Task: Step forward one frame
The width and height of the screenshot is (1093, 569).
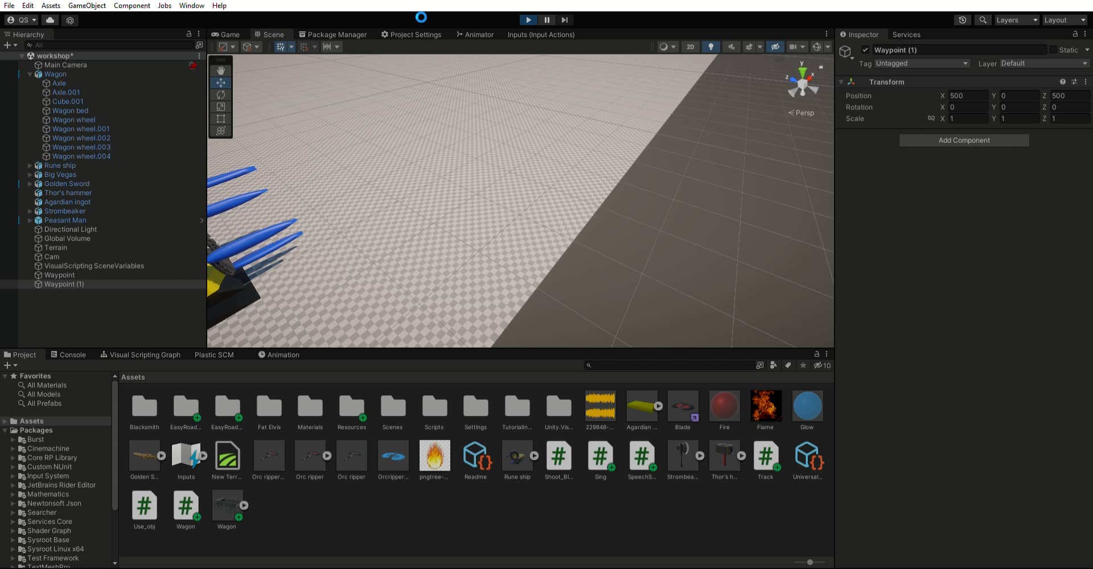Action: (x=565, y=20)
